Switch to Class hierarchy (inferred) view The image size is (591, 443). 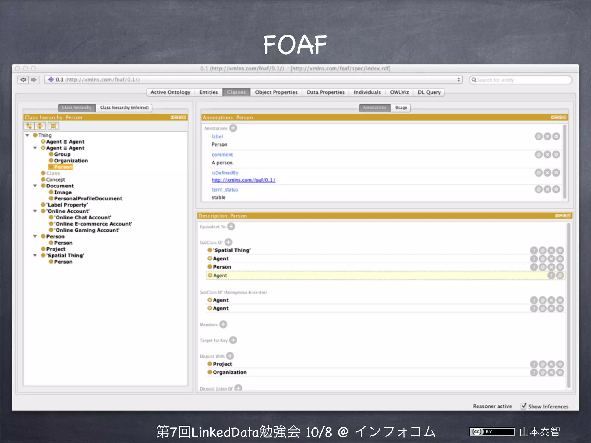click(x=124, y=108)
